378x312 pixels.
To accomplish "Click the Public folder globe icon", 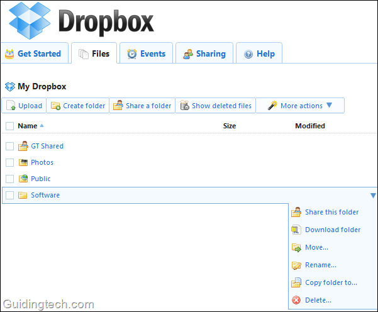I will (x=23, y=179).
